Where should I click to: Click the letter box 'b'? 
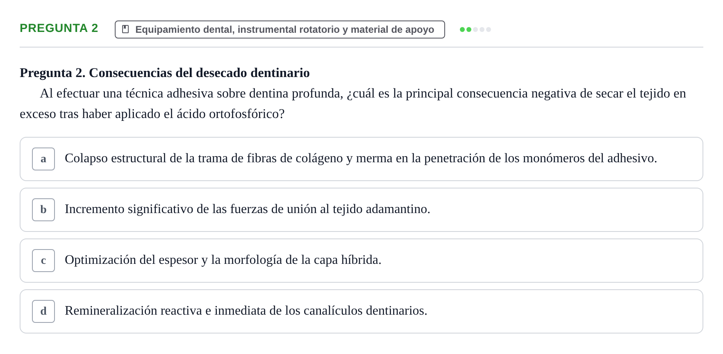click(43, 210)
